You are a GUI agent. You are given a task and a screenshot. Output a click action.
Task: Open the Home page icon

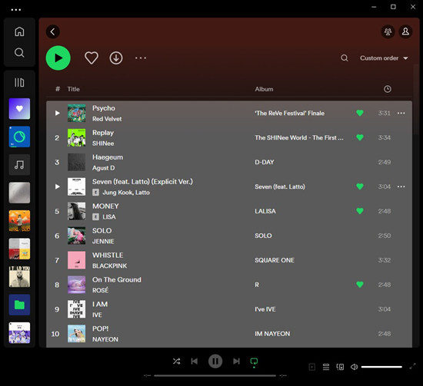[x=19, y=31]
